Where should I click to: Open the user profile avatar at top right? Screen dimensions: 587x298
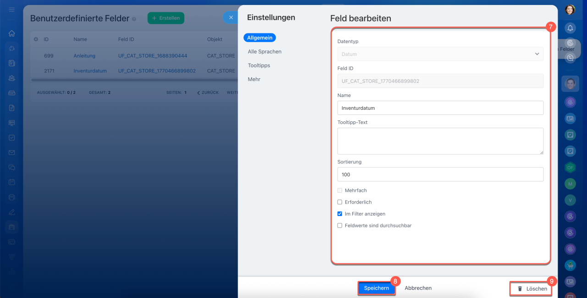[570, 10]
